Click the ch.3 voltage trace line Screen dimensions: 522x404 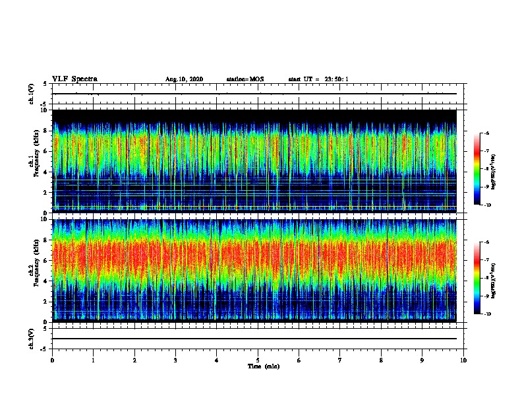[x=254, y=339]
